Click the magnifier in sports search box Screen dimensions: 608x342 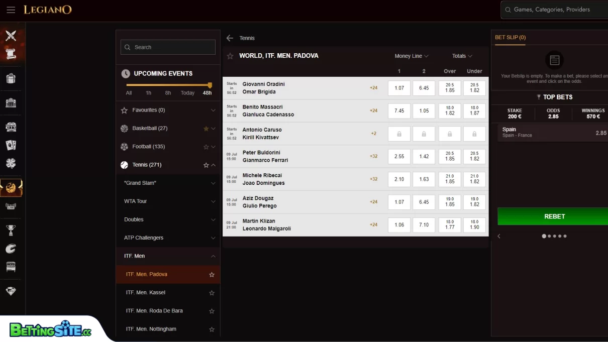128,47
